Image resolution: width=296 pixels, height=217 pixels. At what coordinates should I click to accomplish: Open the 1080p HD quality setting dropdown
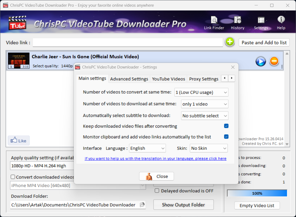42,166
